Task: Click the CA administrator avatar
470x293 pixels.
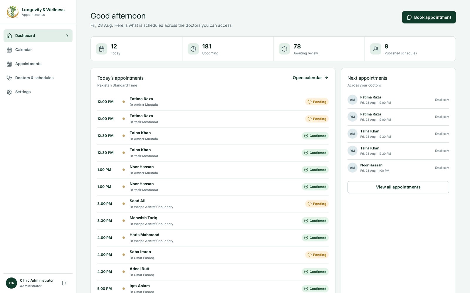Action: click(x=11, y=283)
